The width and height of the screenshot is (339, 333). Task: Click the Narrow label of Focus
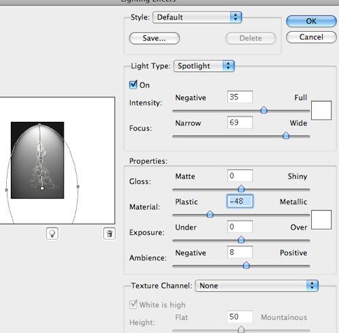[188, 123]
